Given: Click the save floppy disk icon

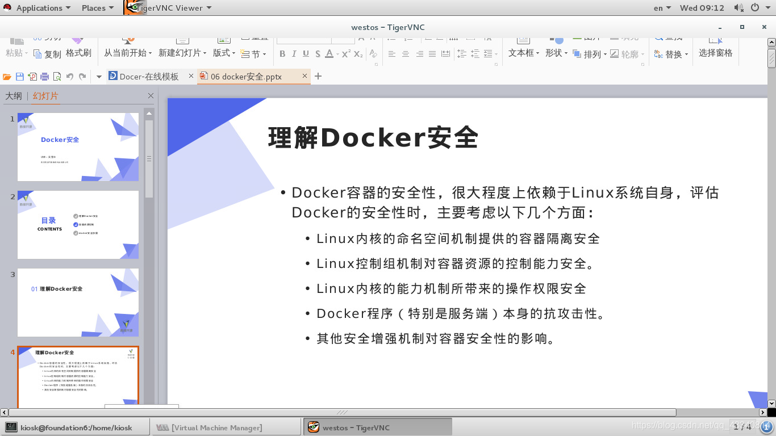Looking at the screenshot, I should tap(19, 77).
